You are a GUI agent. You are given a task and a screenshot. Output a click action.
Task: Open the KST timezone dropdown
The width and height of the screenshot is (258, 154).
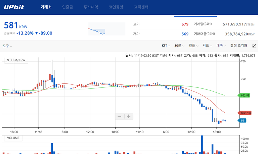166,46
